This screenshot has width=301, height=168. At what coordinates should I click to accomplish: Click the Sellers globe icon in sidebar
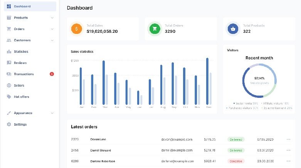coord(9,86)
